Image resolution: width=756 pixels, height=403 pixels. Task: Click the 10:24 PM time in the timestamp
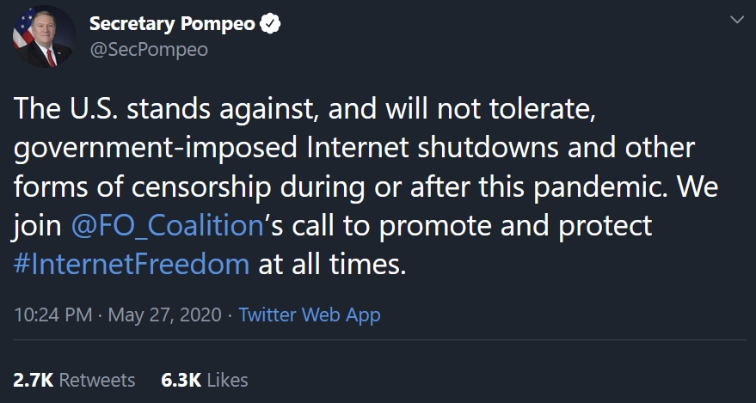53,314
